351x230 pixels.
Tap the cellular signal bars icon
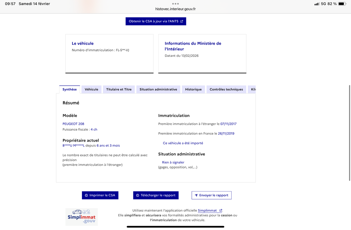coord(317,4)
